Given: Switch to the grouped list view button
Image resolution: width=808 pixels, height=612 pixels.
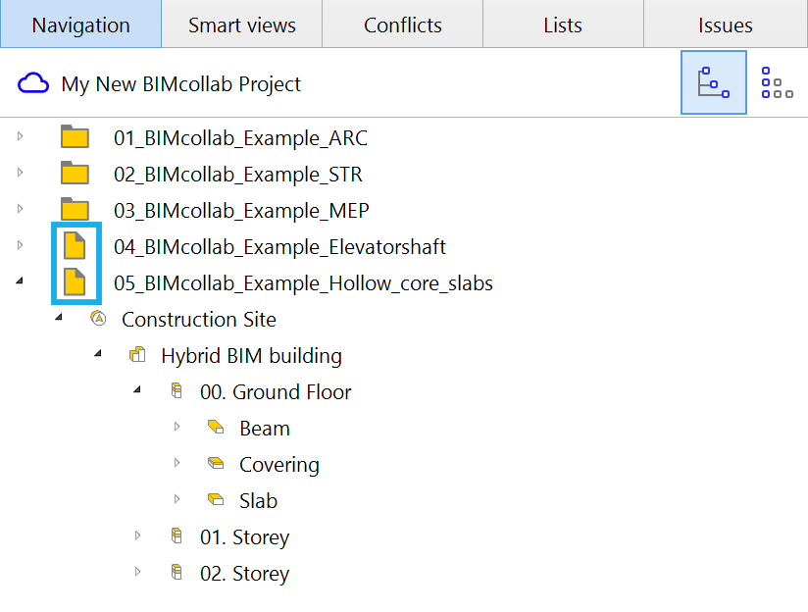Looking at the screenshot, I should 777,82.
